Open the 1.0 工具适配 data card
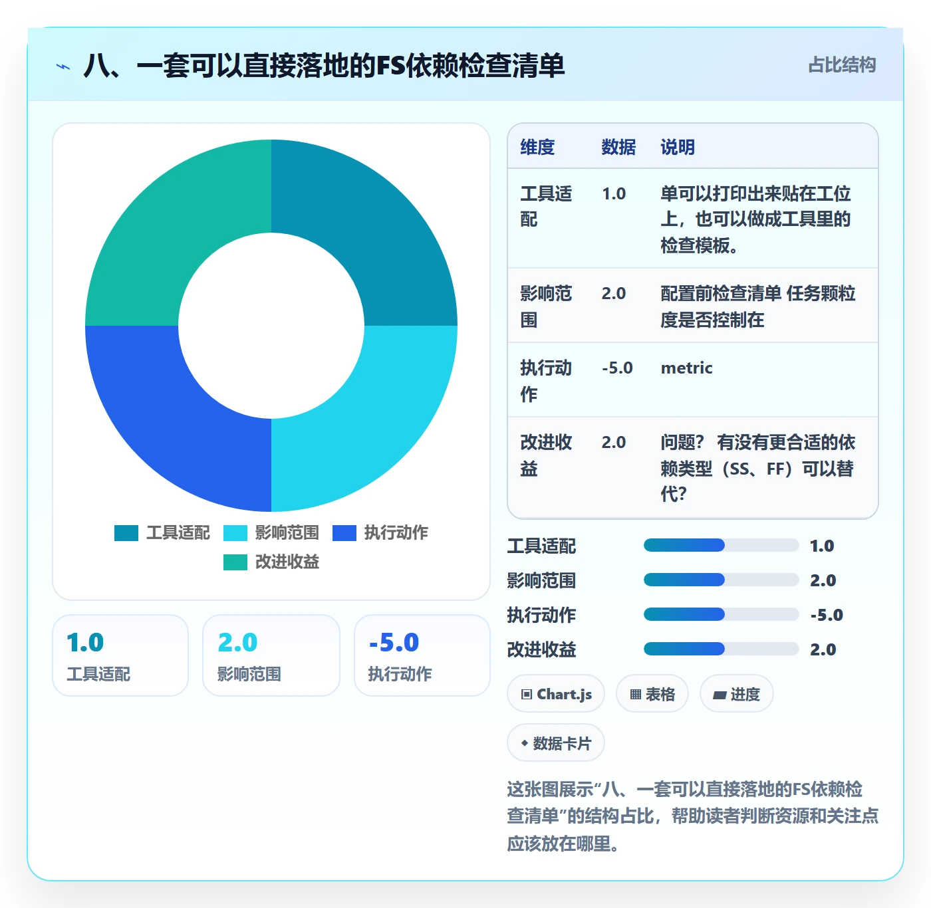The height and width of the screenshot is (908, 931). pos(120,655)
